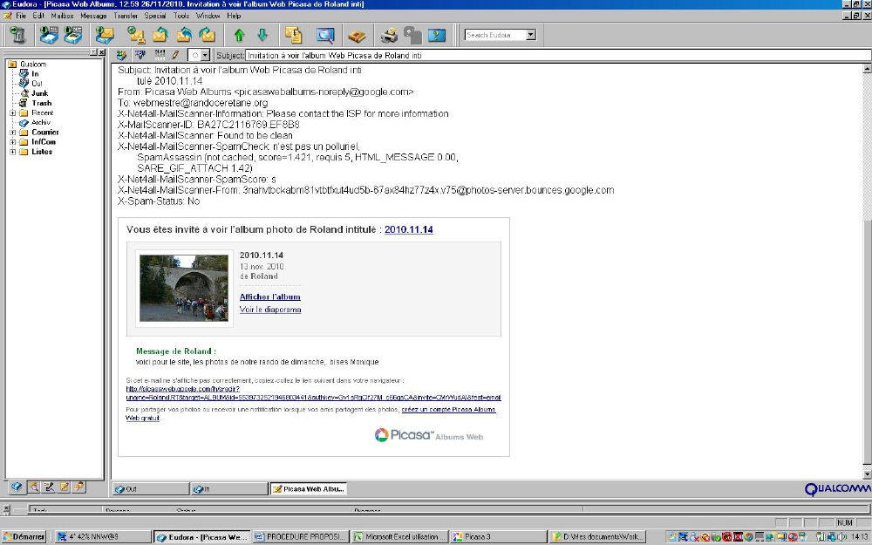Image resolution: width=872 pixels, height=545 pixels.
Task: Click the Reply toolbar icon
Action: [160, 35]
